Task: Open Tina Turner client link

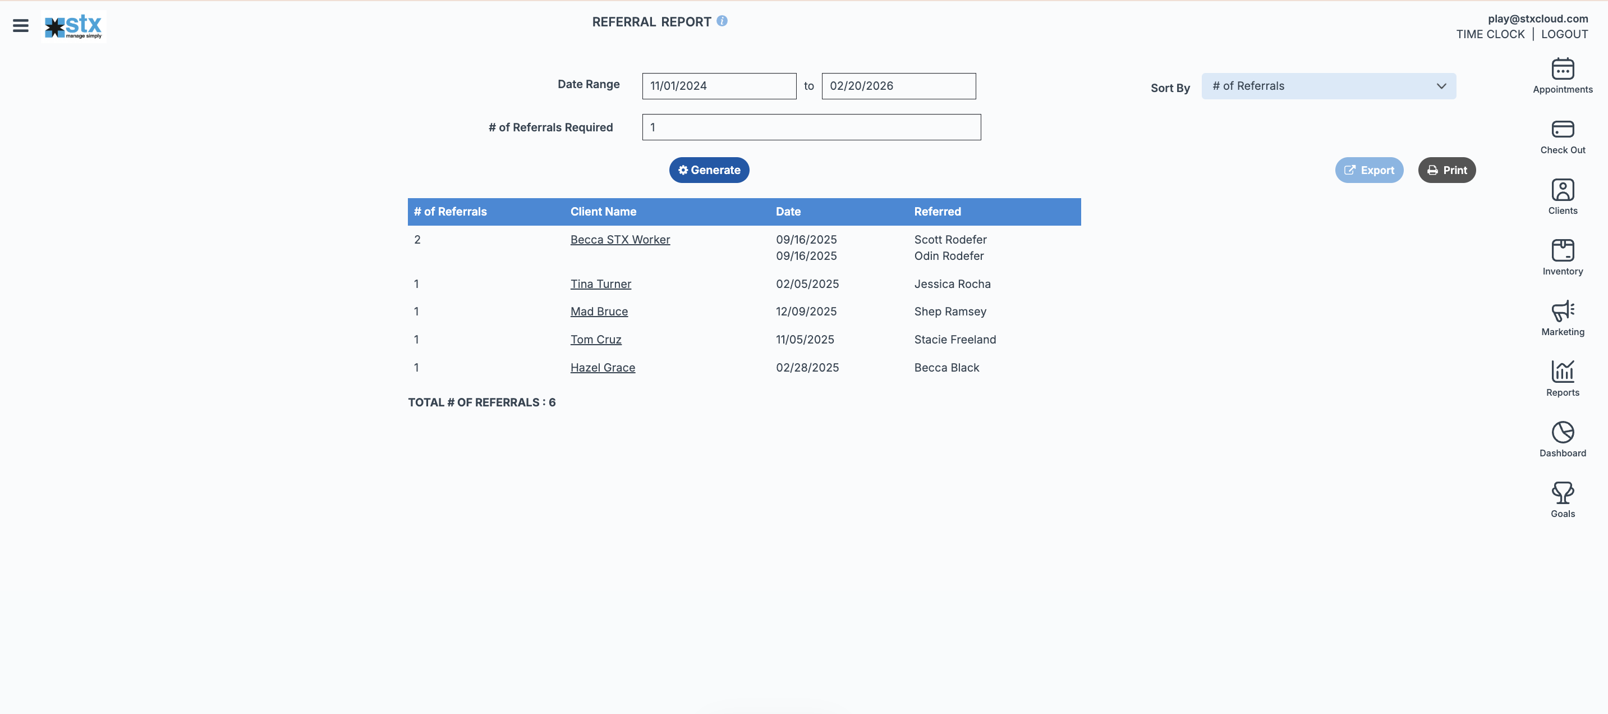Action: tap(600, 284)
